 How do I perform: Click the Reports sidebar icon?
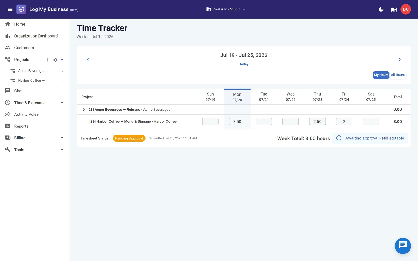(x=8, y=126)
